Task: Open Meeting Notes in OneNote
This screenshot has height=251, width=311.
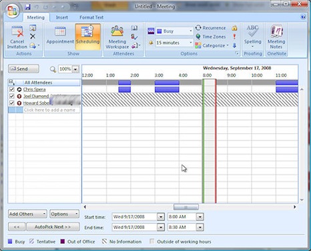Action: (276, 37)
